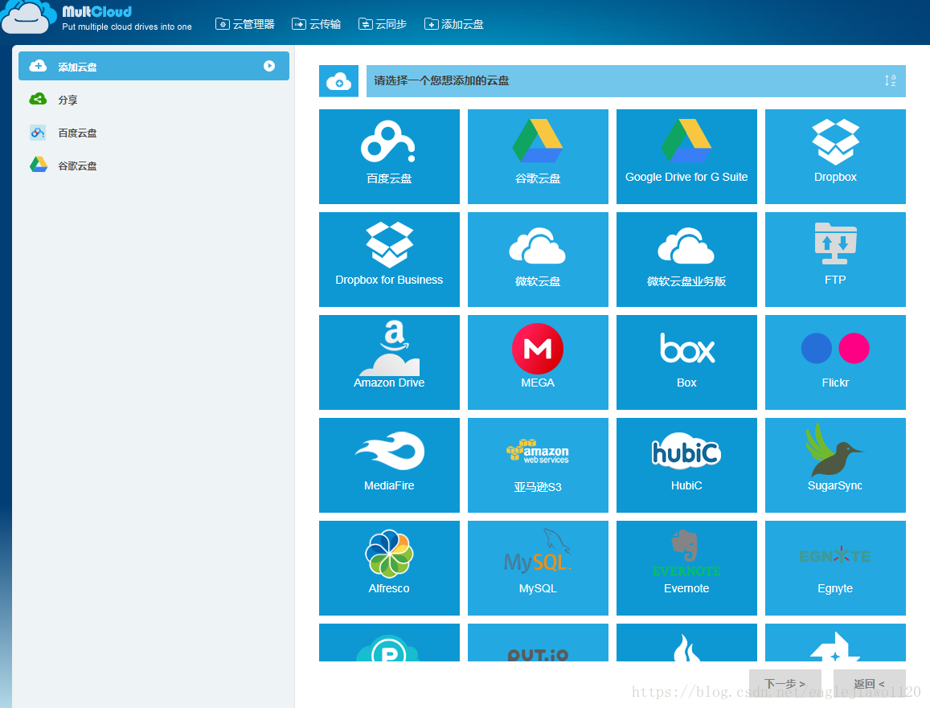Pick the Box tile
This screenshot has height=708, width=930.
coord(686,362)
